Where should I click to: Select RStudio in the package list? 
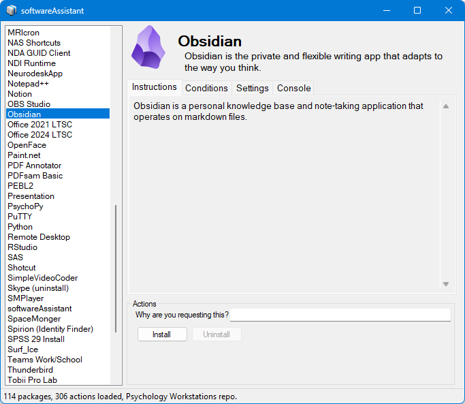click(x=58, y=247)
